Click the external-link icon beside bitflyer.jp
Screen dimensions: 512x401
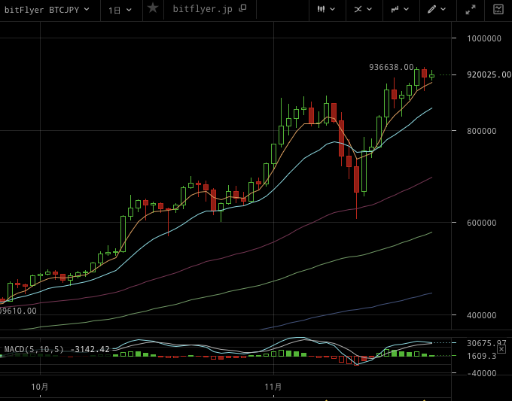tap(242, 8)
